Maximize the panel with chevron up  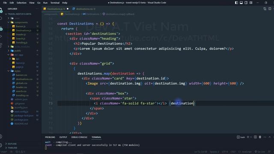(x=270, y=137)
